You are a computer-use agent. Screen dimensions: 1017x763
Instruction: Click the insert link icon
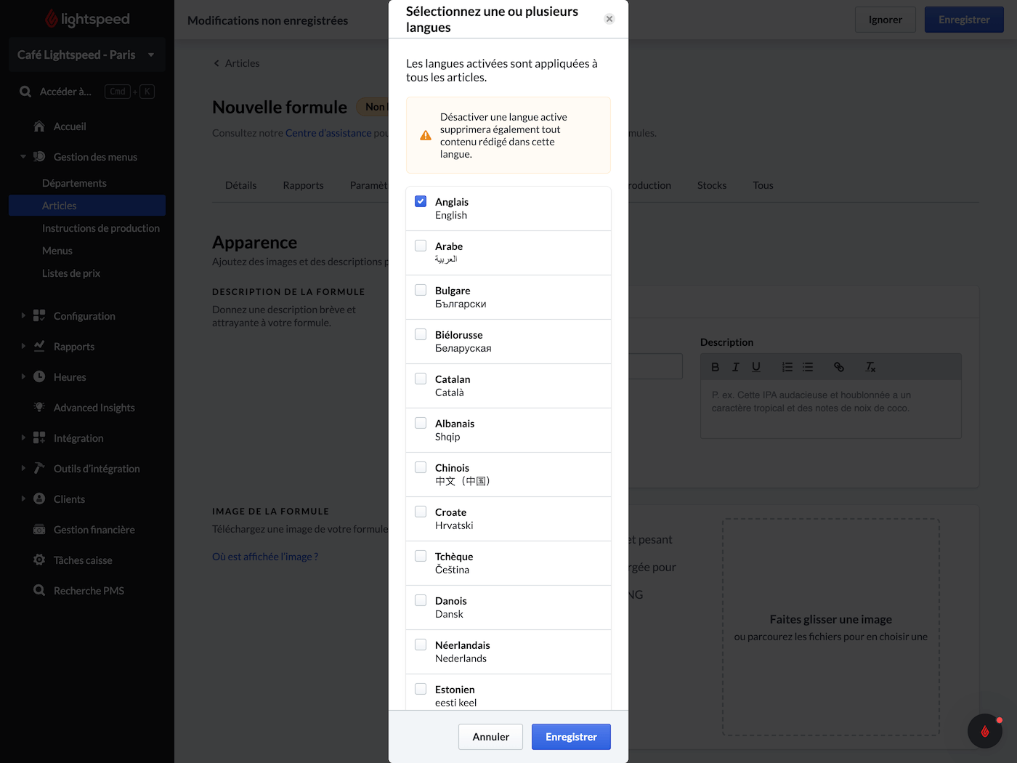click(x=839, y=367)
